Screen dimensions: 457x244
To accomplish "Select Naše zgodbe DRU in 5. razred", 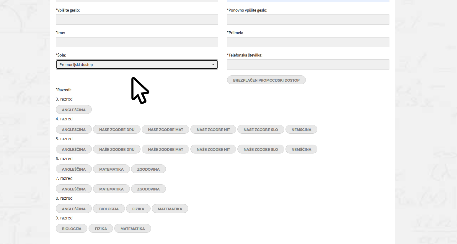I will [117, 149].
